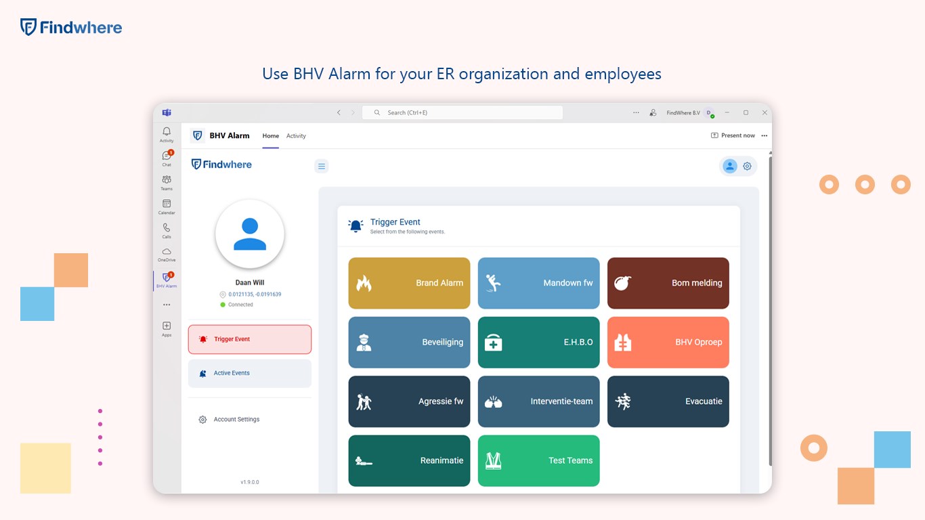Open the user profile icon at top right
This screenshot has height=520, width=925.
point(729,166)
